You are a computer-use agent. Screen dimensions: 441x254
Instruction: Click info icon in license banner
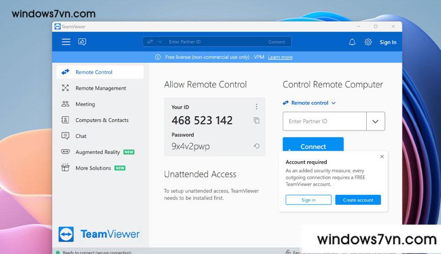click(158, 57)
